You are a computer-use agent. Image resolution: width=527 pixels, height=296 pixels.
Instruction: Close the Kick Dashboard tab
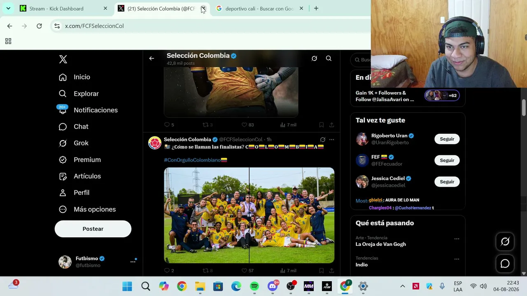(x=105, y=9)
